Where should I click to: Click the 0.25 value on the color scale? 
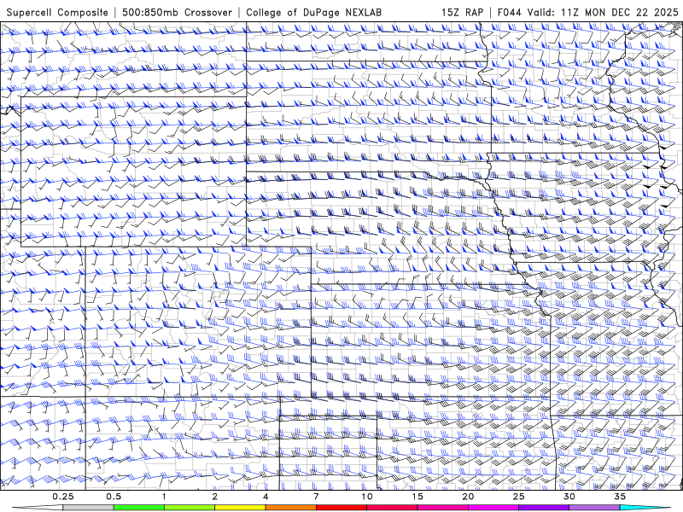tap(63, 497)
